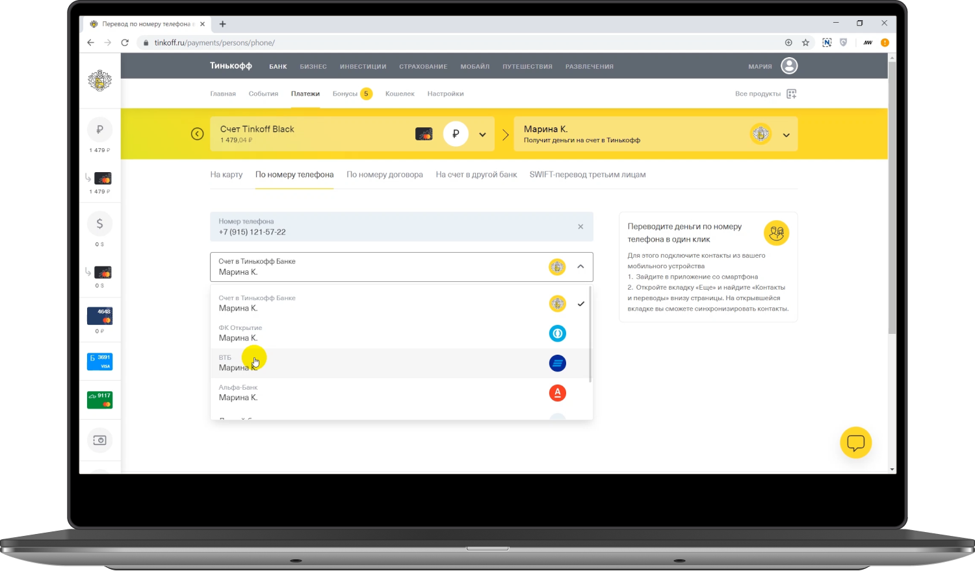The width and height of the screenshot is (975, 571).
Task: Switch to SWIFT-перевод третьим лицам tab
Action: coord(588,175)
